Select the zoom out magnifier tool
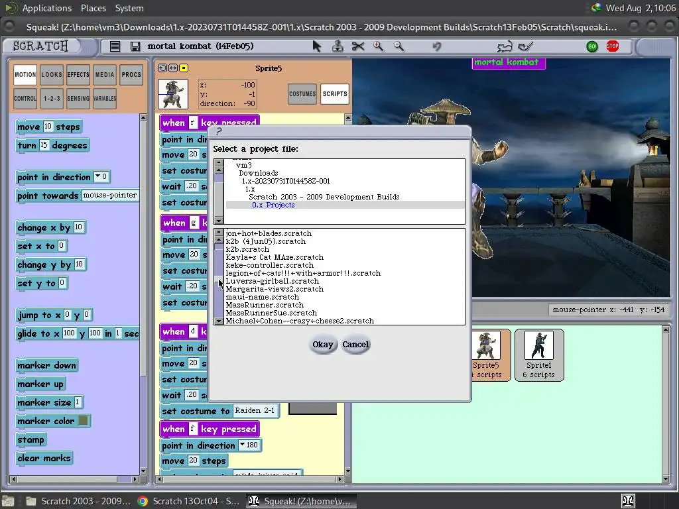The height and width of the screenshot is (509, 679). pos(399,46)
